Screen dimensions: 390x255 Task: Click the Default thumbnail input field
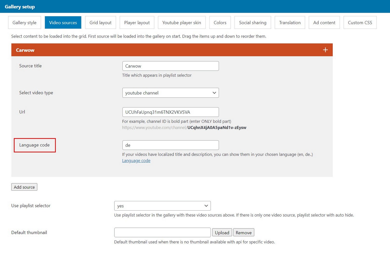pyautogui.click(x=162, y=233)
